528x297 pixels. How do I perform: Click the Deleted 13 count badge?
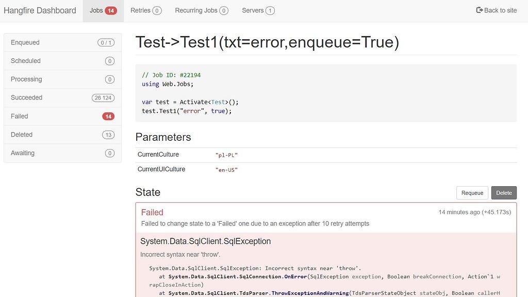pyautogui.click(x=108, y=135)
